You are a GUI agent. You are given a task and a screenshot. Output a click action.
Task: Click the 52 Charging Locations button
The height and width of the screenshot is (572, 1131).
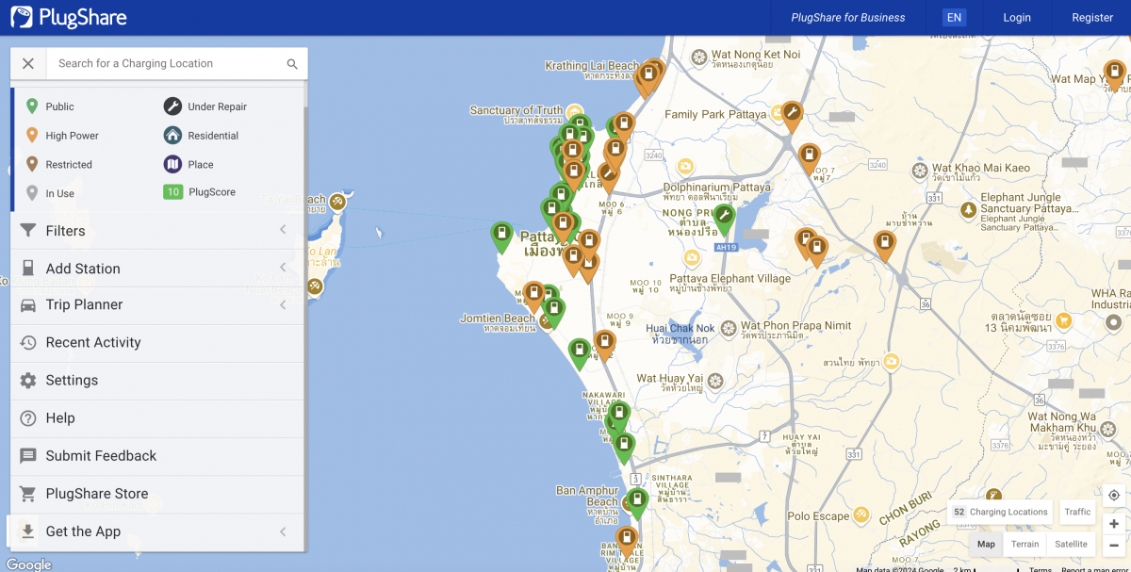1000,513
